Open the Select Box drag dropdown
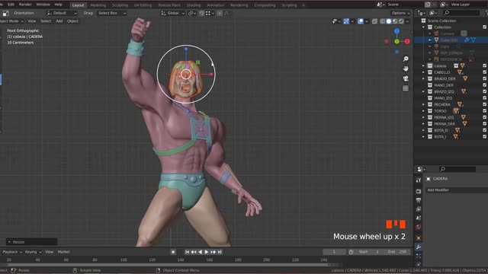The width and height of the screenshot is (488, 274). pyautogui.click(x=111, y=13)
